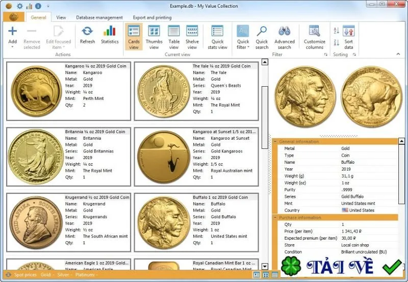Open the Quick filter dropdown
Screen dimensions: 408x282
pos(243,37)
